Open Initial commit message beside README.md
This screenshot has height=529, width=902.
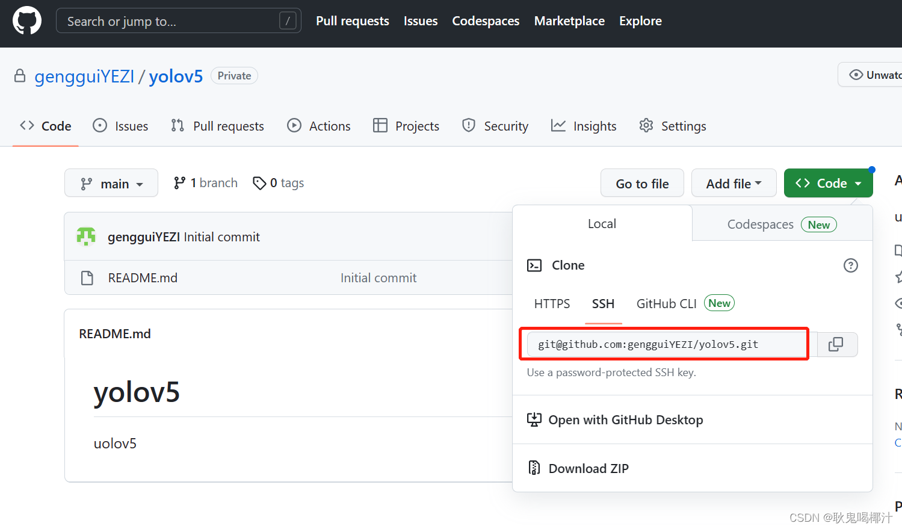pos(378,278)
